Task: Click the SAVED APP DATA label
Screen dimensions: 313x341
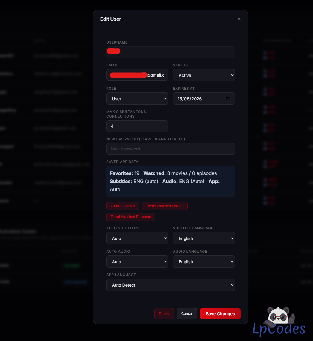Action: click(122, 162)
